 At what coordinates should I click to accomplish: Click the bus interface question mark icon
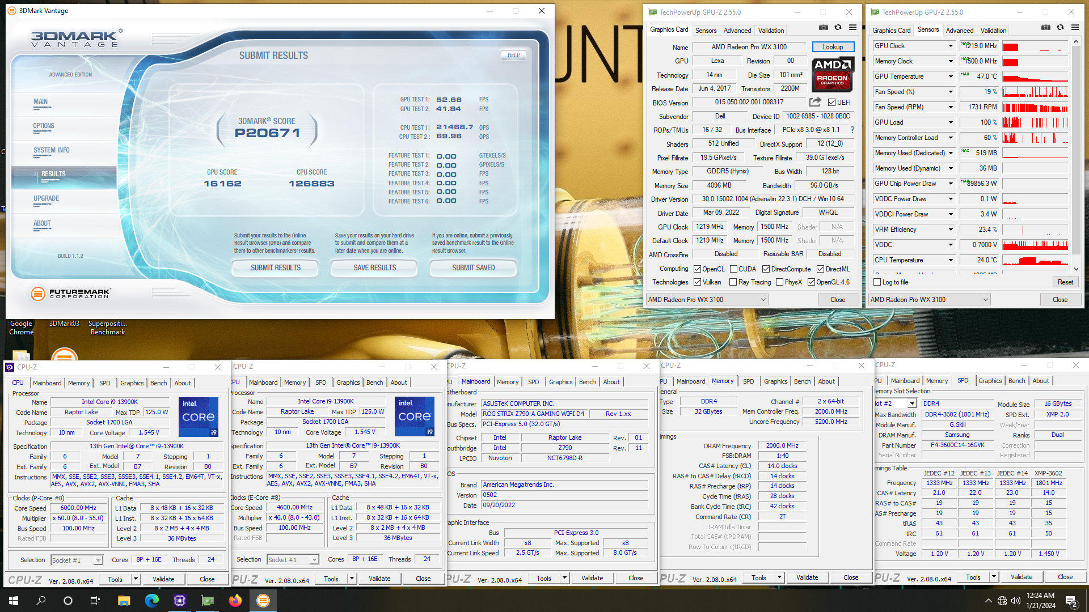[852, 130]
